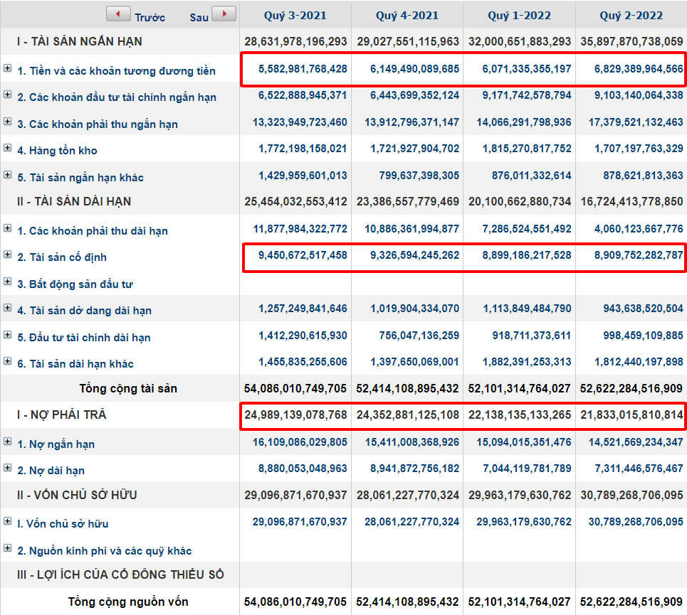687x615 pixels.
Task: Select the Quý 2-2022 column header
Action: 631,15
